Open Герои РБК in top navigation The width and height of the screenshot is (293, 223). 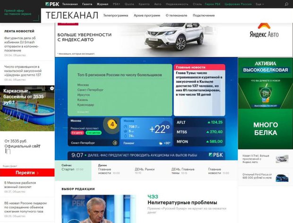213,4
